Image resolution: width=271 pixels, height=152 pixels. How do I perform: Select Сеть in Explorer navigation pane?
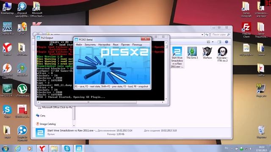41,116
